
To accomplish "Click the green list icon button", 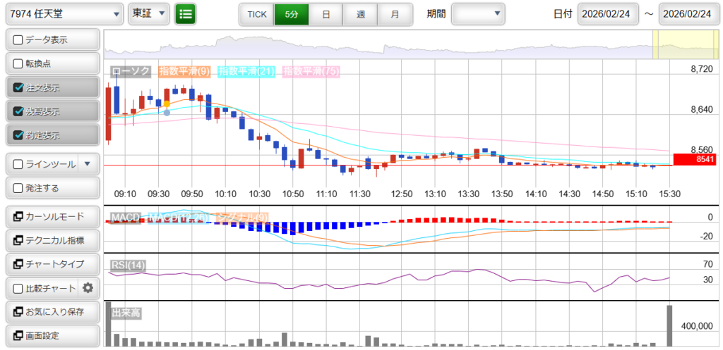I will [186, 14].
